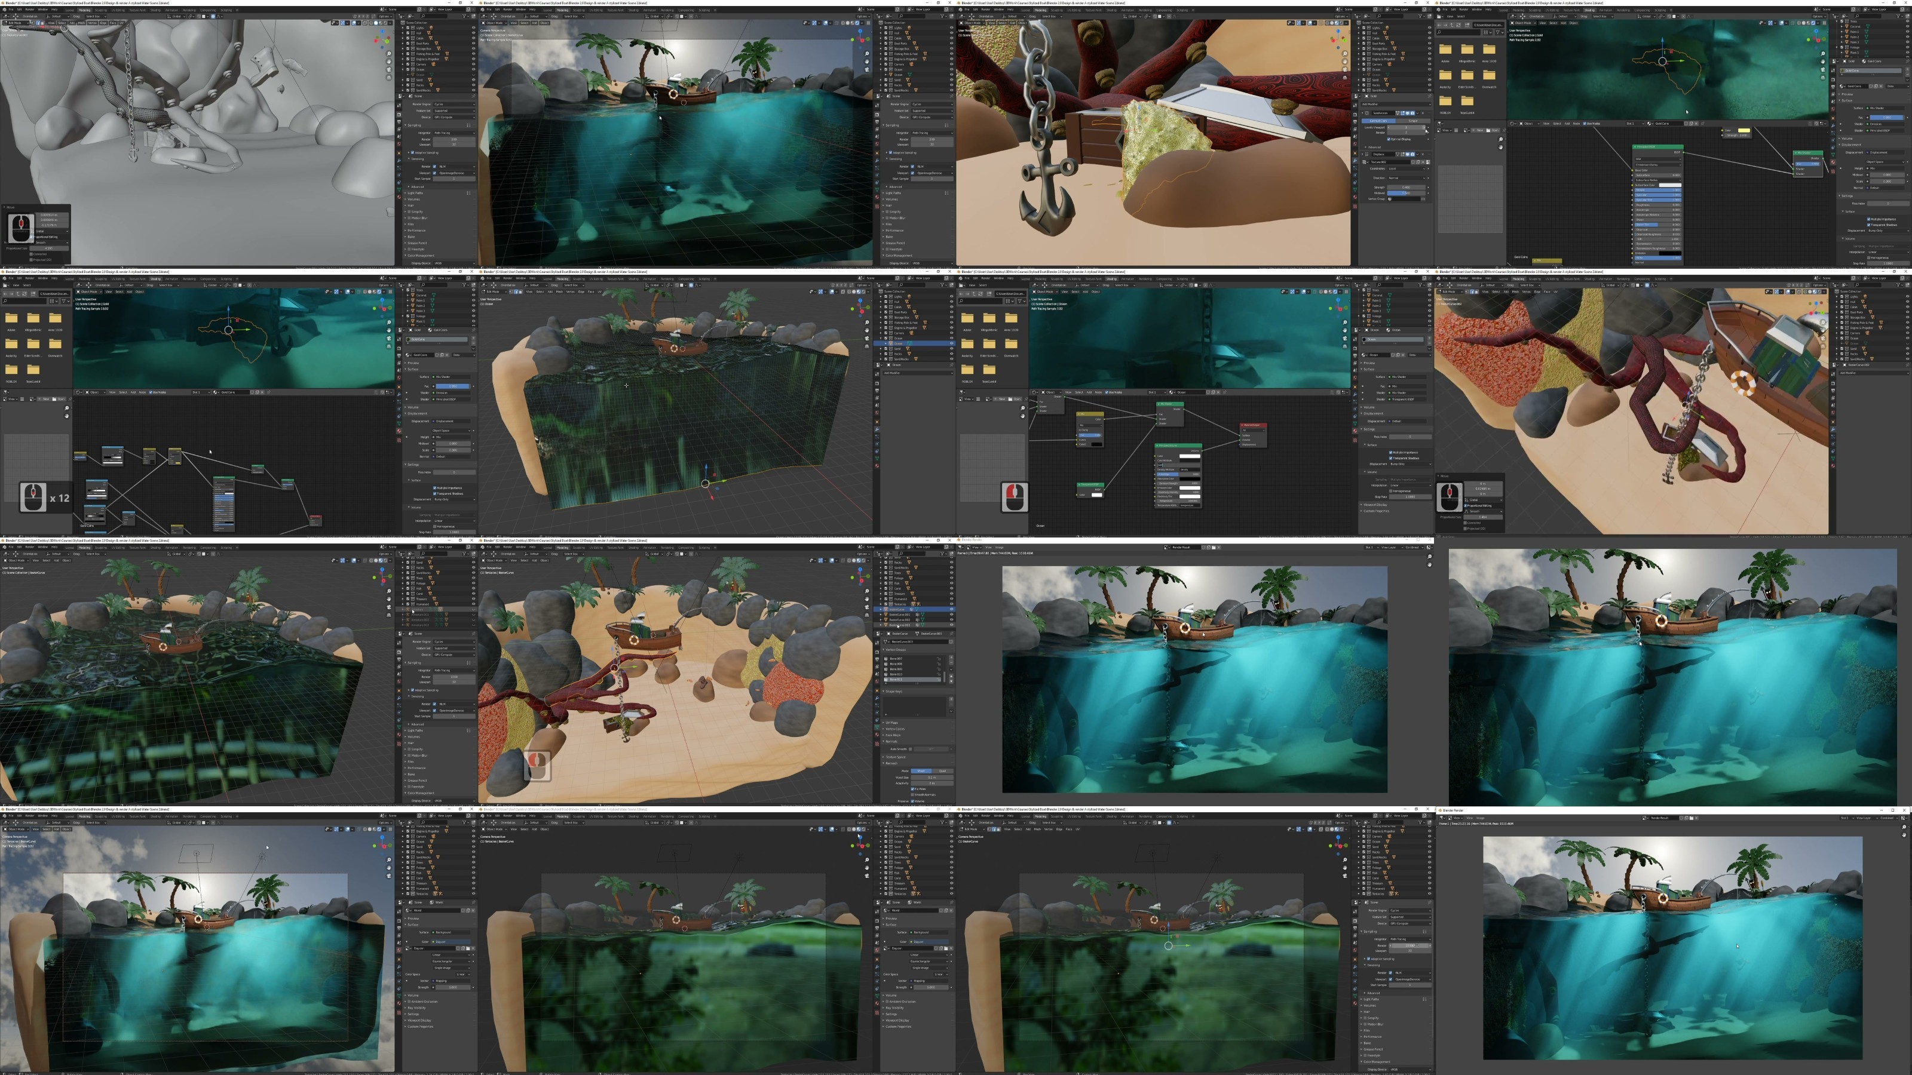Viewport: 1912px width, 1075px height.
Task: Select rendered viewport shading, top-row second screenshot
Action: [x=858, y=23]
